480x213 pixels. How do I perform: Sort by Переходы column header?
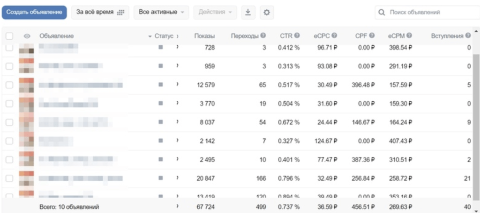point(245,36)
